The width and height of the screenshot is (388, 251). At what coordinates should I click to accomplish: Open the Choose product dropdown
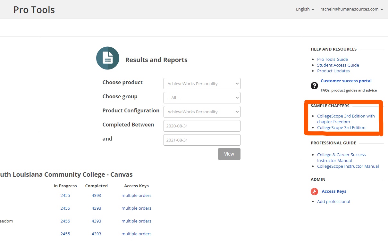pyautogui.click(x=202, y=84)
